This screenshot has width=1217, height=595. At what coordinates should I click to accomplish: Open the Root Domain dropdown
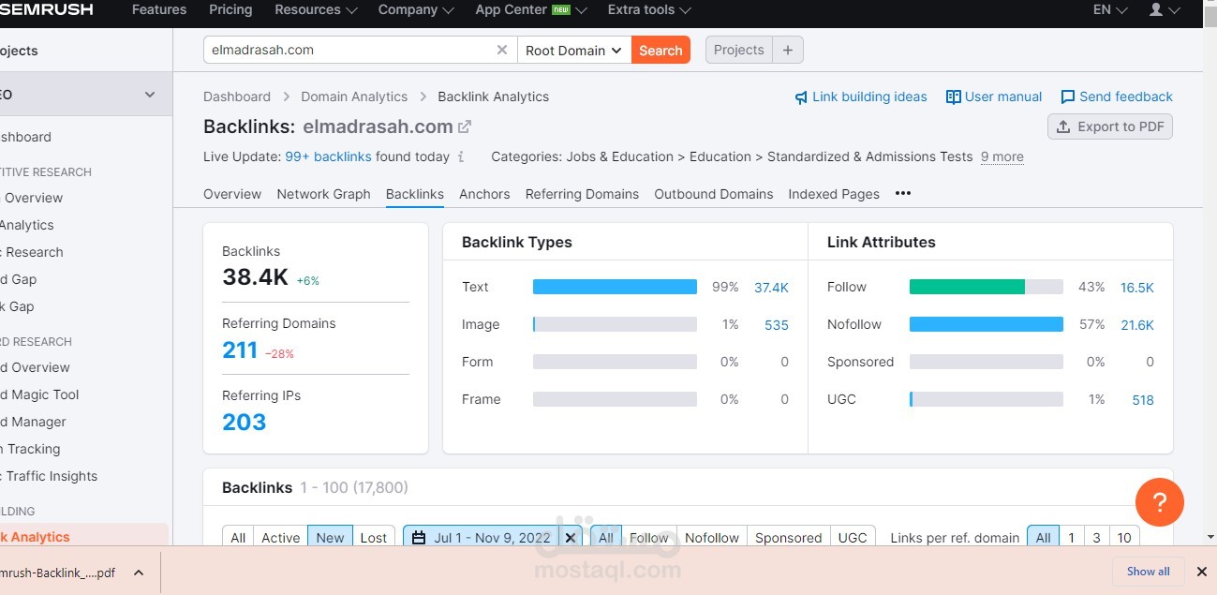tap(573, 50)
